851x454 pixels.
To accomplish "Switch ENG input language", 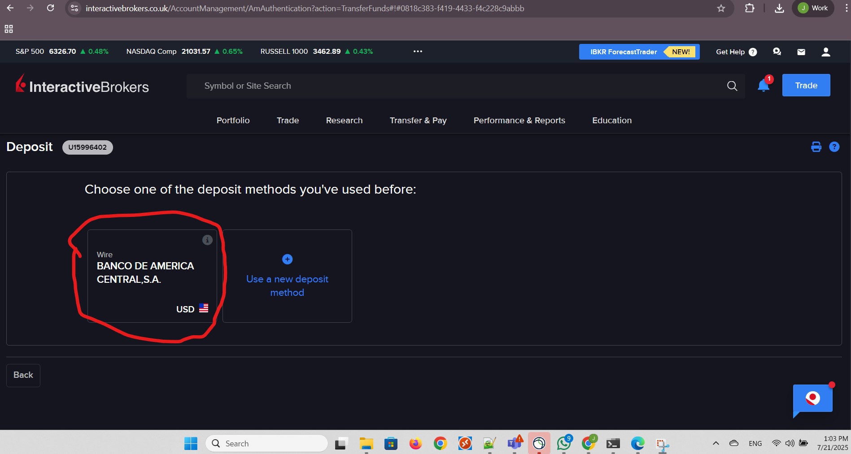I will (755, 443).
